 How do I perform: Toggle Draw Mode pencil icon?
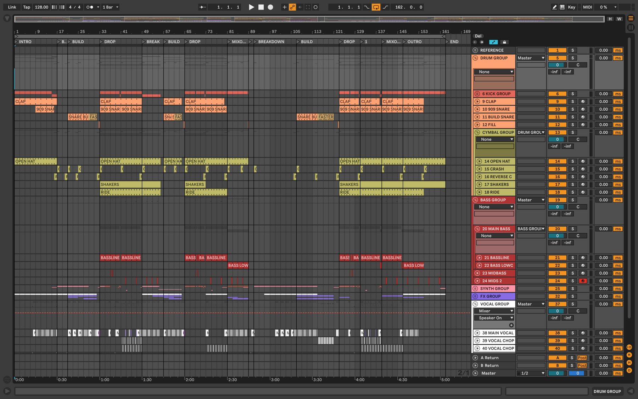tap(554, 7)
